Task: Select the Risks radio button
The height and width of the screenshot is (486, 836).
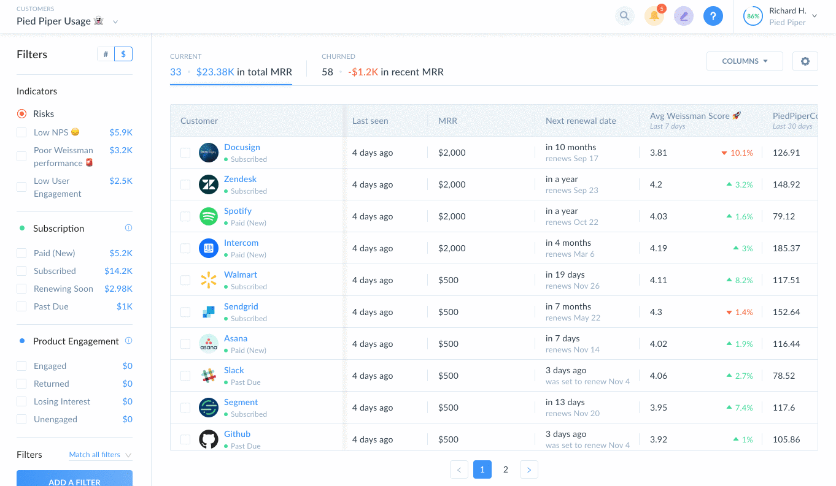Action: pyautogui.click(x=21, y=113)
